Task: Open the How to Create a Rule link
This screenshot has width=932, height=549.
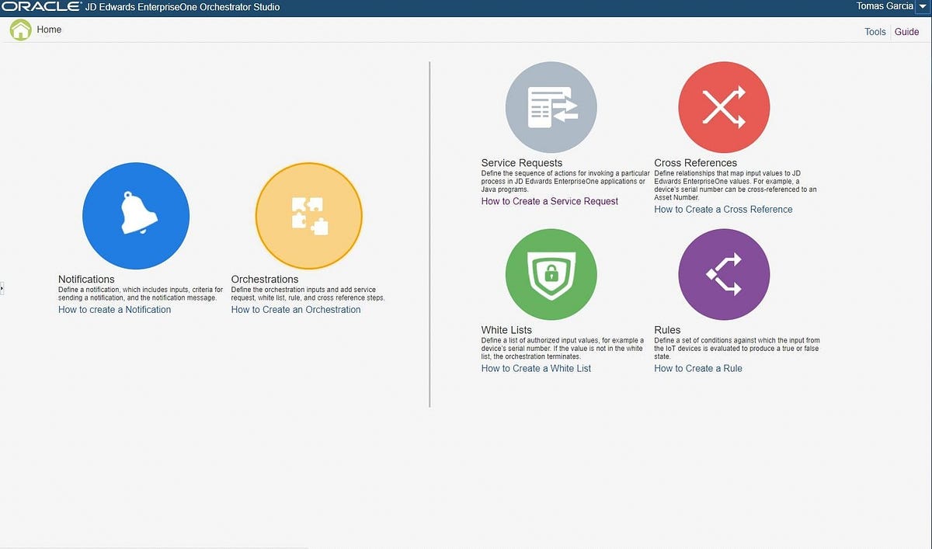Action: [698, 368]
